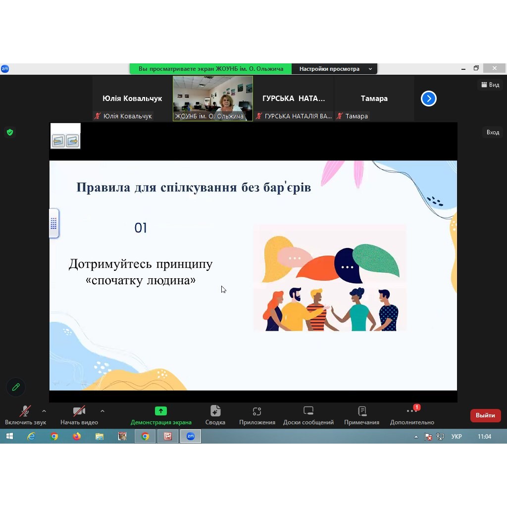Show next participants with blue arrow

(x=428, y=99)
